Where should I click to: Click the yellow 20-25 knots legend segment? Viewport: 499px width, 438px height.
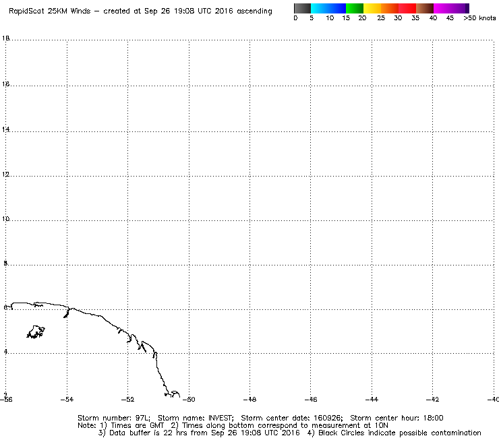372,8
